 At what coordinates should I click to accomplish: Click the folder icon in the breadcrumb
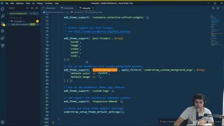click(x=44, y=12)
